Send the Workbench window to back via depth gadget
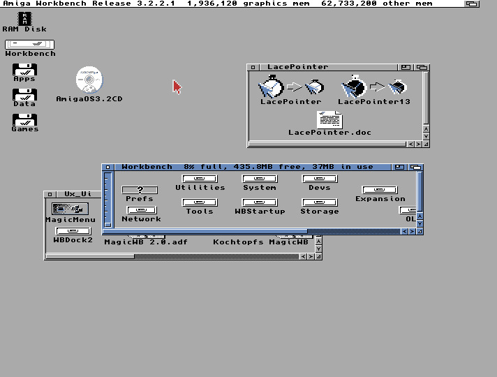 click(415, 167)
